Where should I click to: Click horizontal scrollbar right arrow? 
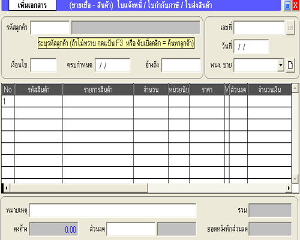289,188
